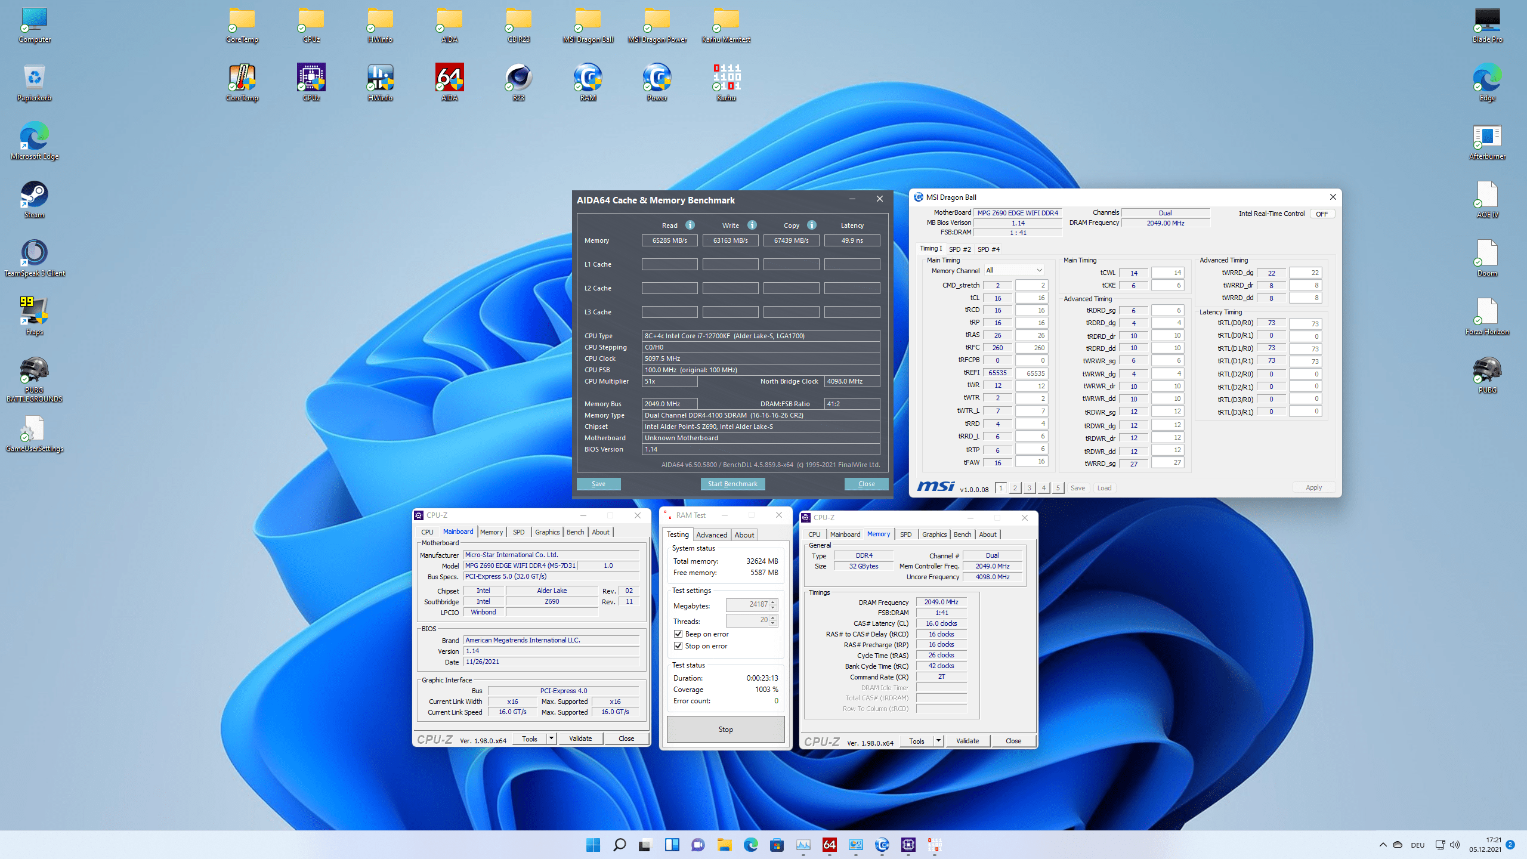Click the Memory Read value 65285 MB/s
This screenshot has height=859, width=1527.
pos(669,240)
